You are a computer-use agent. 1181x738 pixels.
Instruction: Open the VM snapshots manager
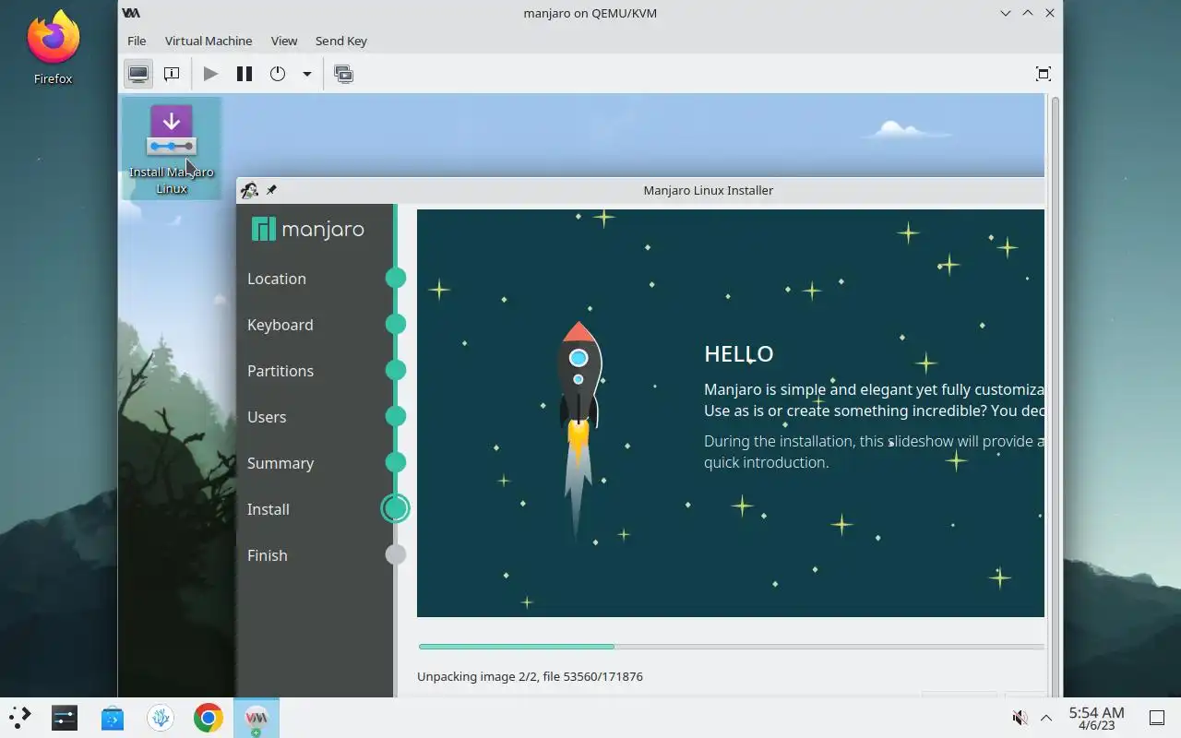tap(344, 74)
